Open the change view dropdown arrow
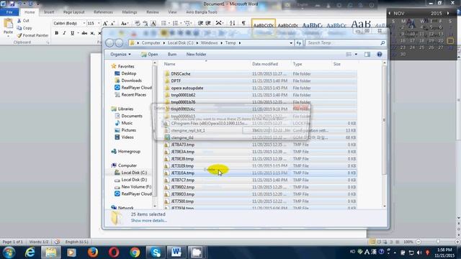 coord(356,55)
